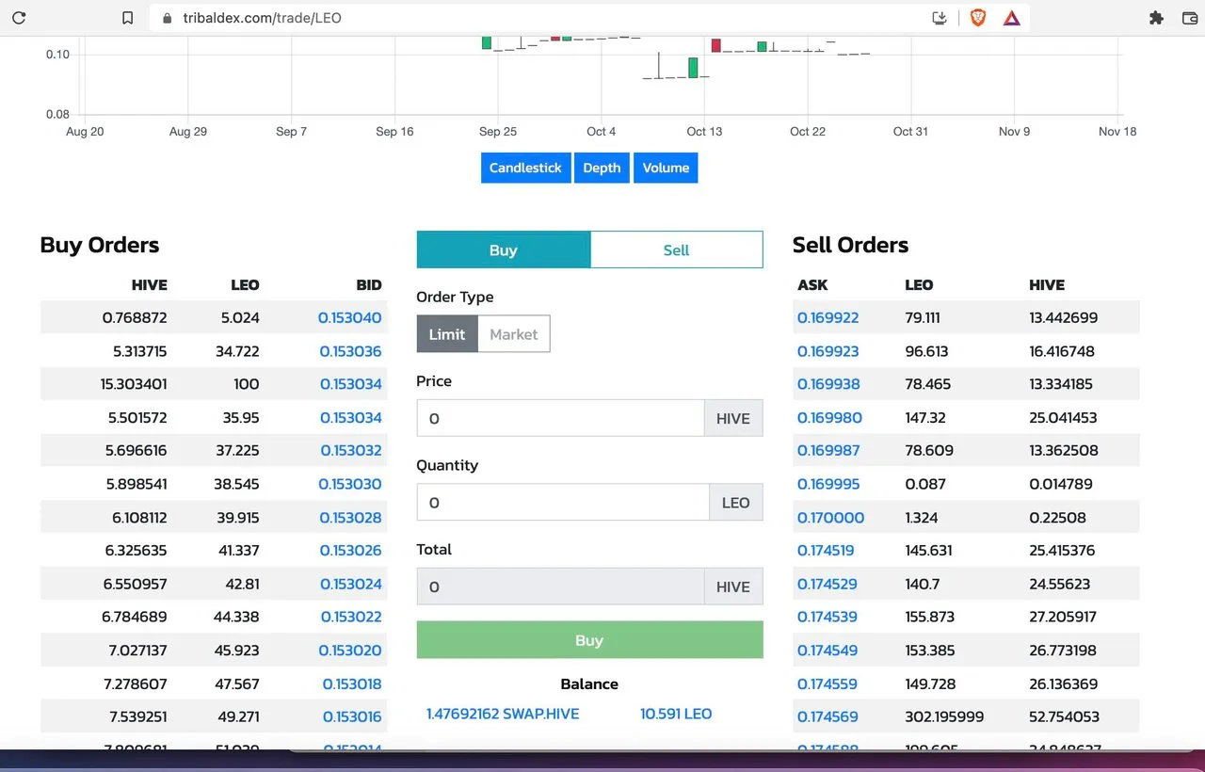Click ask price 0.174519
The image size is (1205, 772).
pos(826,550)
